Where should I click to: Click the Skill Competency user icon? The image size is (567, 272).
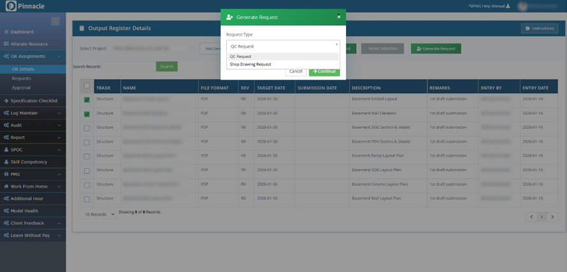point(6,162)
